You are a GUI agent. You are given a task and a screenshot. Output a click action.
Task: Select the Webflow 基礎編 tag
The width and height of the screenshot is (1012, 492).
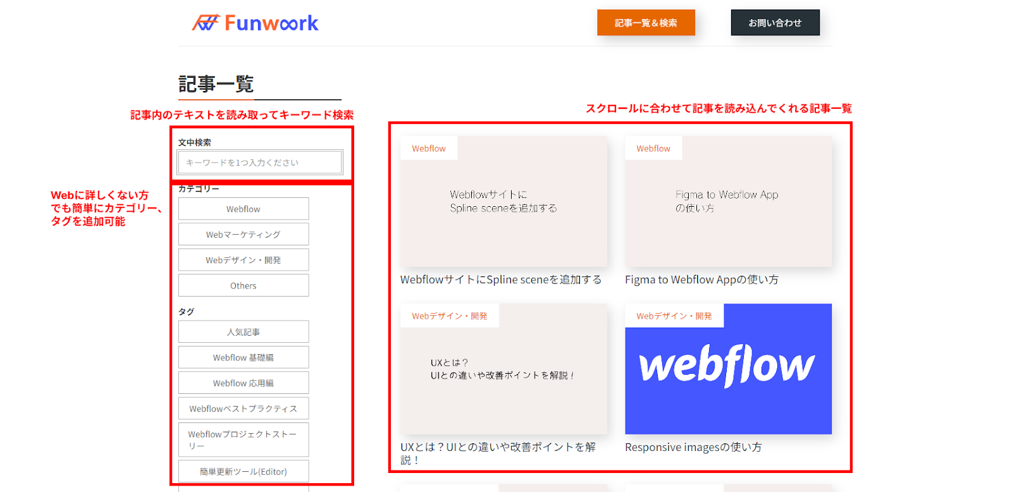pyautogui.click(x=244, y=357)
